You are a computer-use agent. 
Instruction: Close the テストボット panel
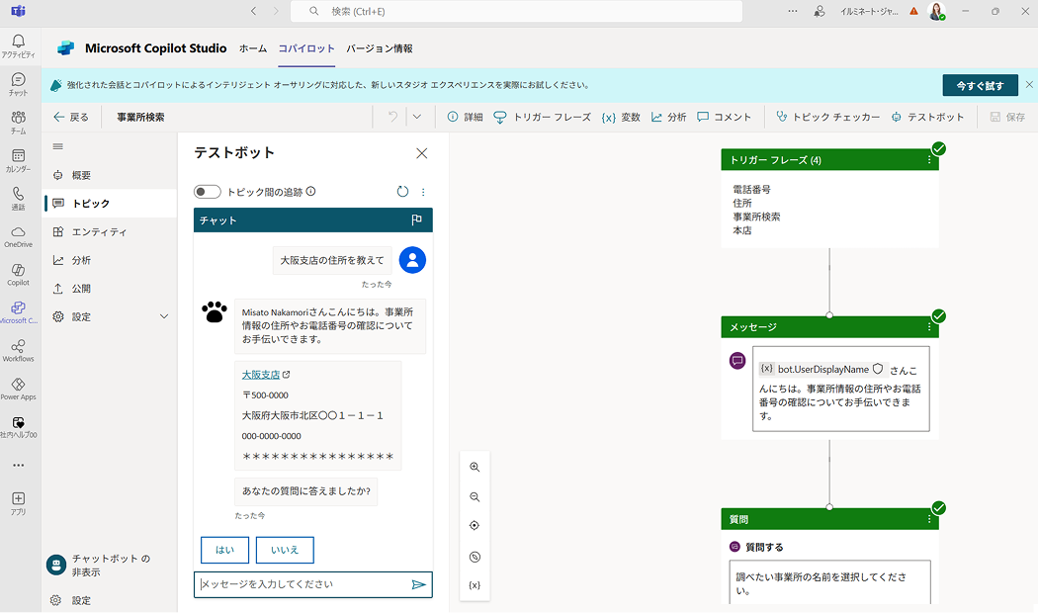pos(422,153)
